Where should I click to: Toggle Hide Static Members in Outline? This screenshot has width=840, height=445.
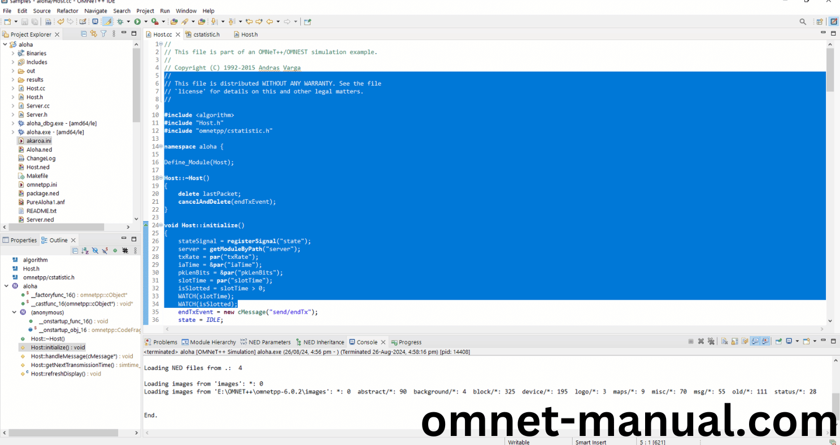click(105, 251)
